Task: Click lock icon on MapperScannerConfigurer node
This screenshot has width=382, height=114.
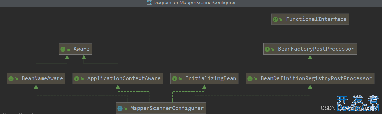Action: tap(125, 109)
